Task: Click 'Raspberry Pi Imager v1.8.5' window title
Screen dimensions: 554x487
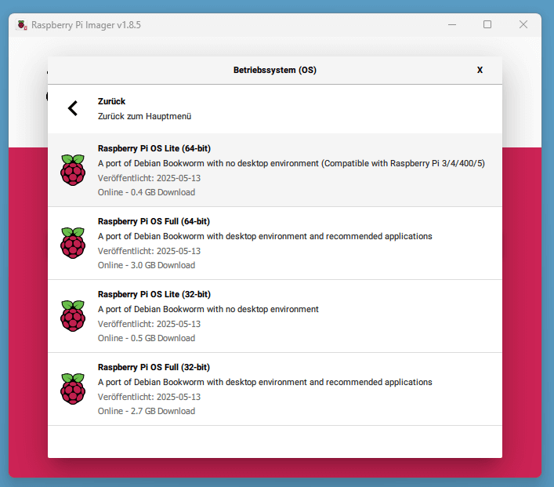Action: [x=86, y=25]
